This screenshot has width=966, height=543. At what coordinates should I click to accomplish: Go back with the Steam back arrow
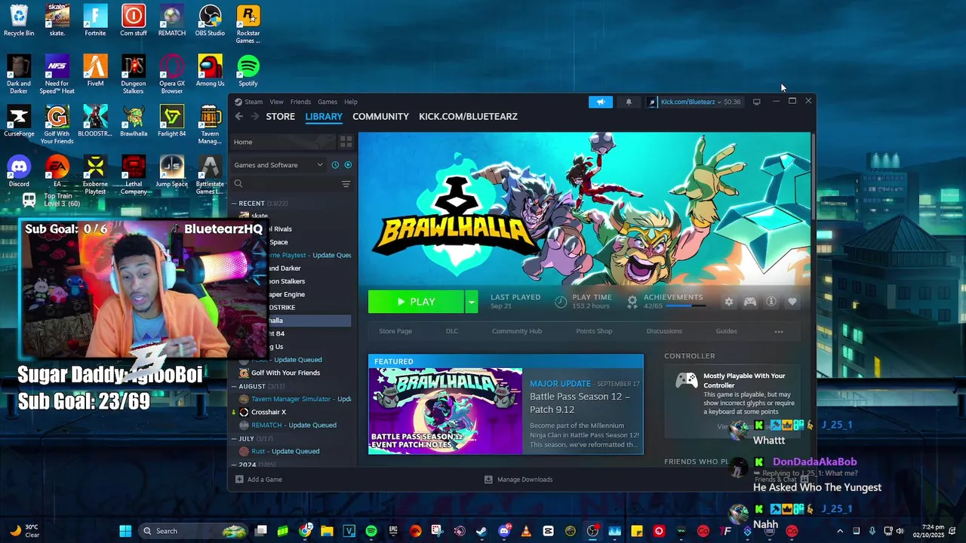tap(238, 116)
